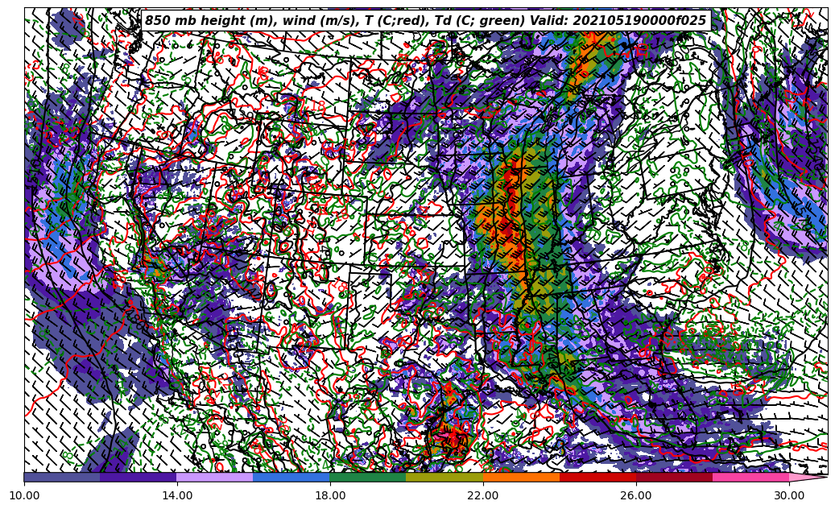Screen dimensions: 835x509
Task: Choose the orange 22–24 colorbar segment
Action: click(x=521, y=477)
